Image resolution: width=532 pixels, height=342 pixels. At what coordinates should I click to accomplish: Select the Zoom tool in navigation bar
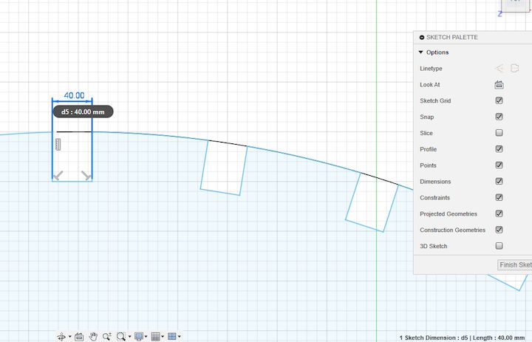[107, 337]
